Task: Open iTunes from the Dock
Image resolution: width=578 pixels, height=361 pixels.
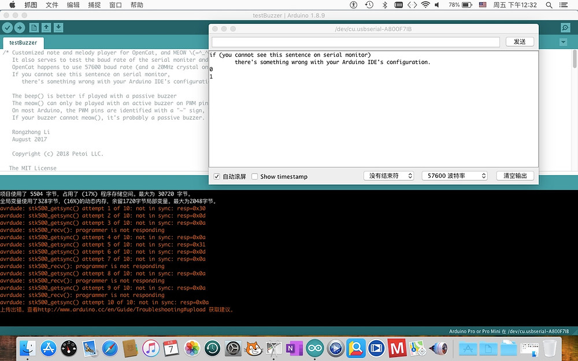Action: point(151,348)
